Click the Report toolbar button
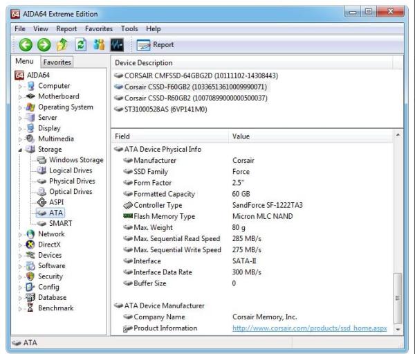 click(155, 44)
